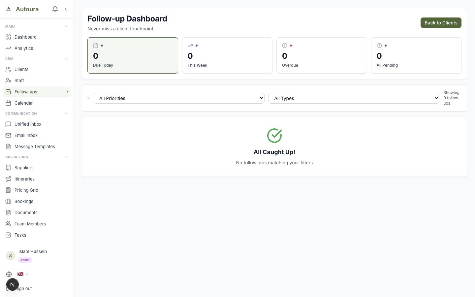This screenshot has width=475, height=297.
Task: Collapse the sidebar with the left arrow
Action: coord(66,9)
